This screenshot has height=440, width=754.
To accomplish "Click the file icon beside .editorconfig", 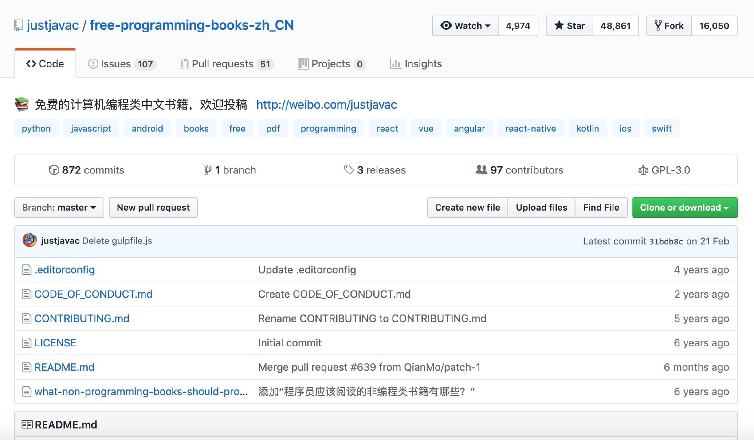I will [26, 270].
